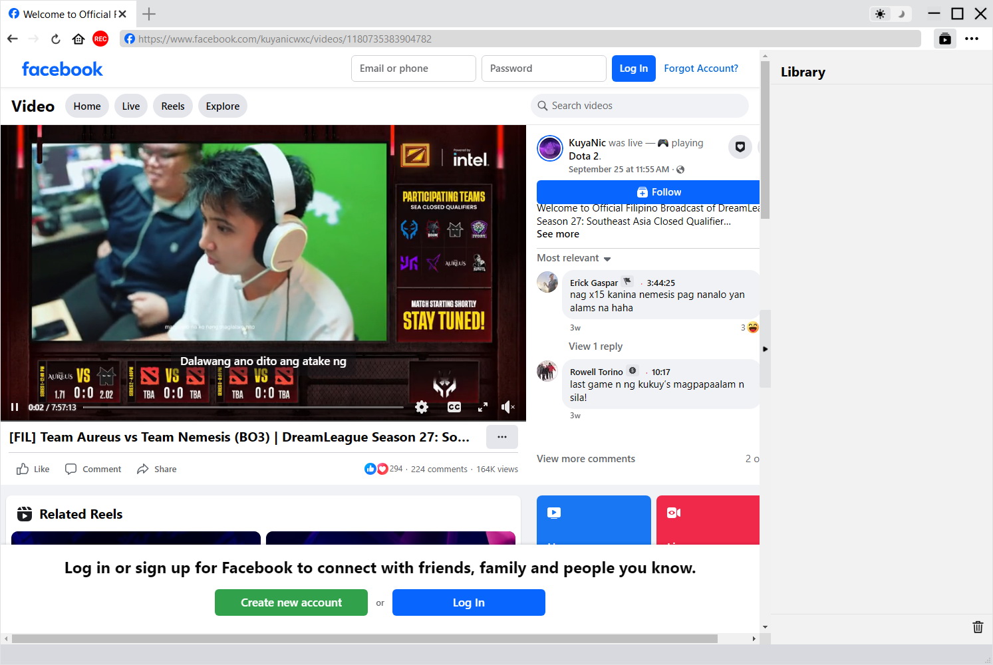This screenshot has width=993, height=665.
Task: Click the shield badge icon beside KuyaNic
Action: 740,147
